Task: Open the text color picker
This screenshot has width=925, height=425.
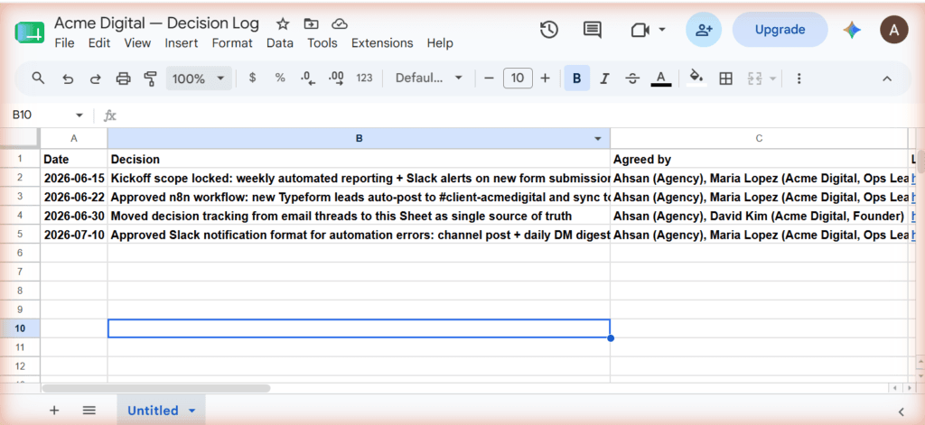Action: coord(661,79)
